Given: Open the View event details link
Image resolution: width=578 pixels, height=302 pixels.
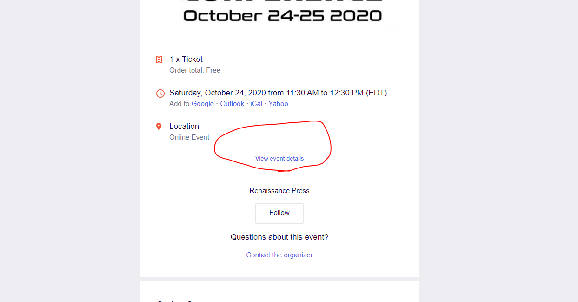Looking at the screenshot, I should (279, 158).
